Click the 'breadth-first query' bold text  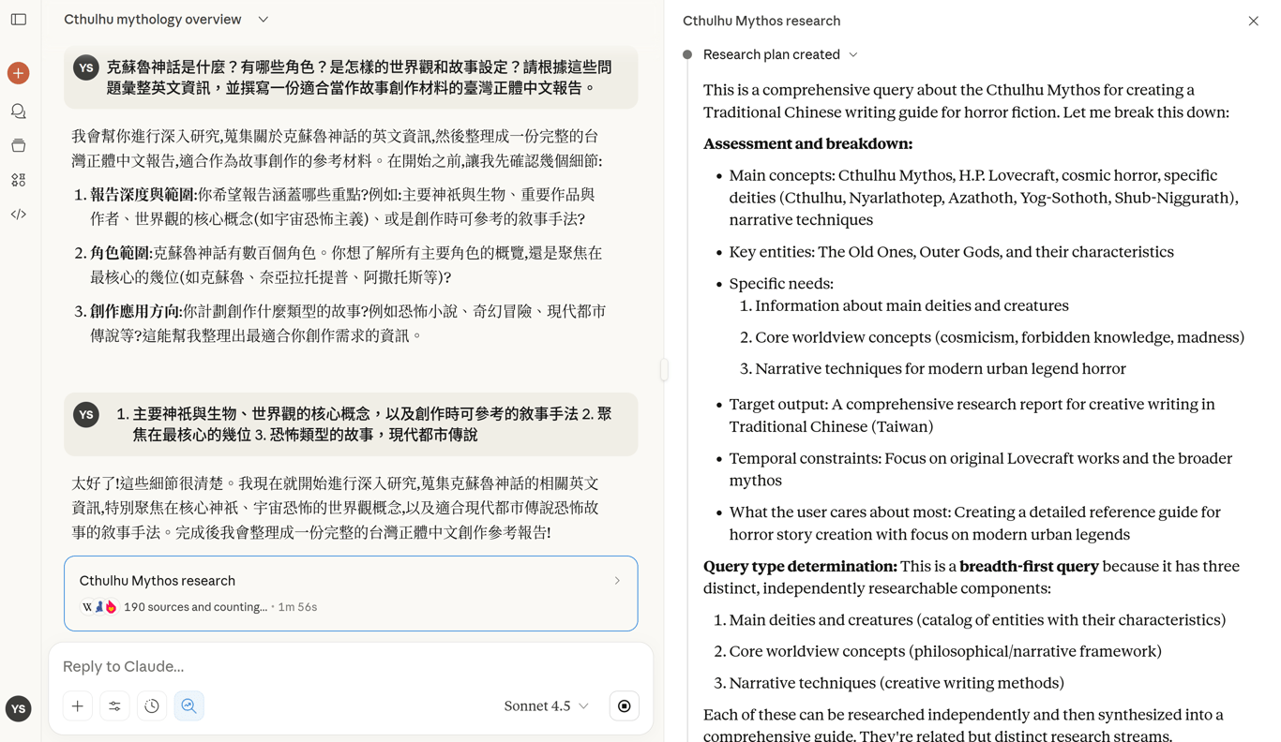1029,567
